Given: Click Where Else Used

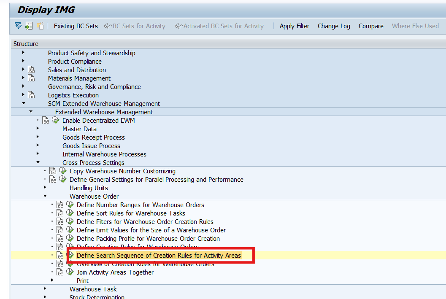Looking at the screenshot, I should tap(415, 26).
